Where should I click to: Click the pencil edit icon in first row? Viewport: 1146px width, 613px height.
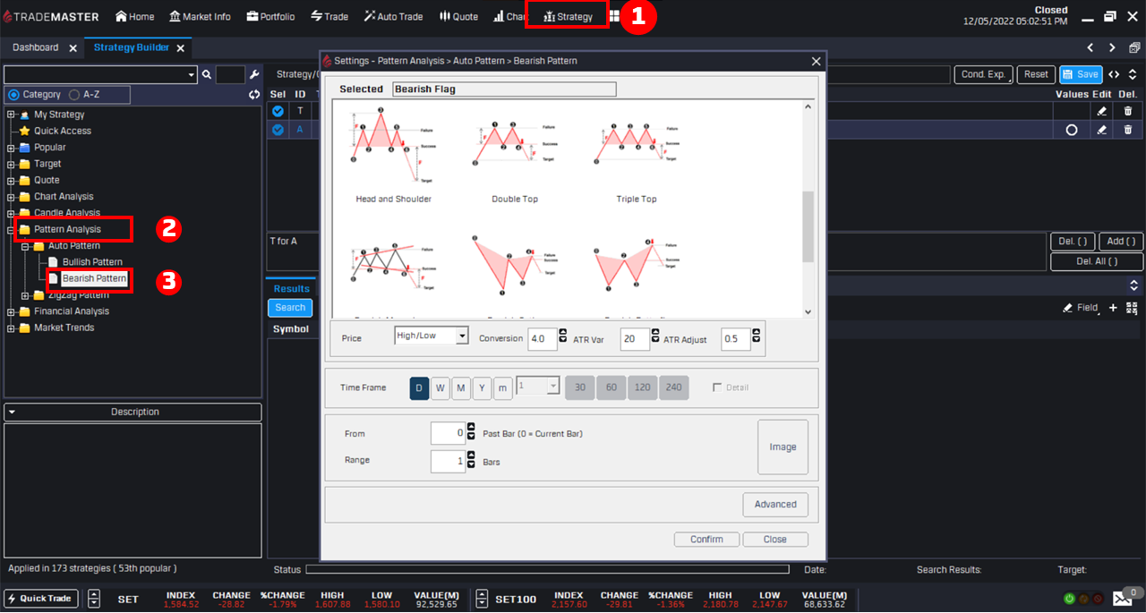1101,111
